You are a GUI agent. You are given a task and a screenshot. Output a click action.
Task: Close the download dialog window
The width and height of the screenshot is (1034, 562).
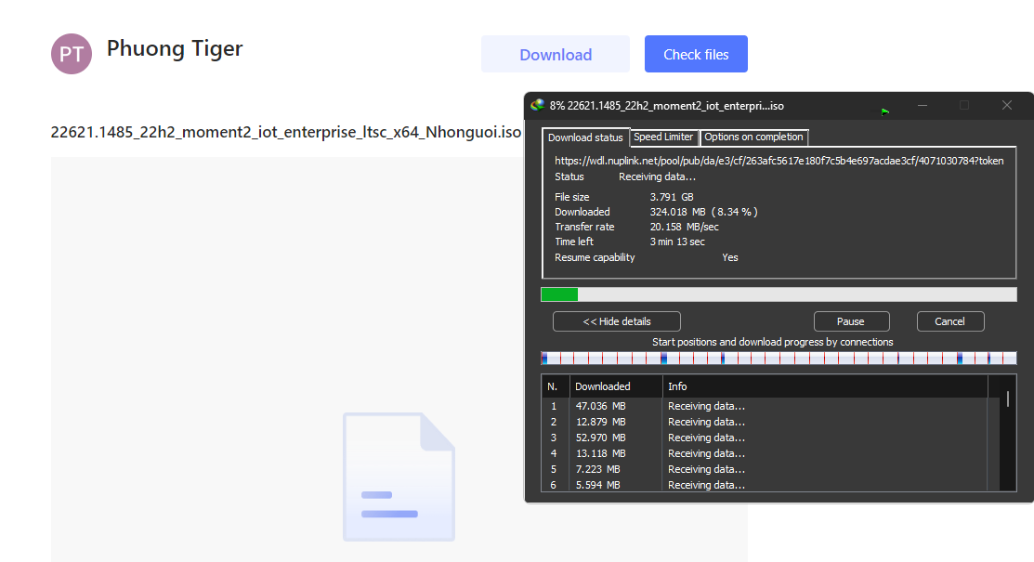point(1007,106)
